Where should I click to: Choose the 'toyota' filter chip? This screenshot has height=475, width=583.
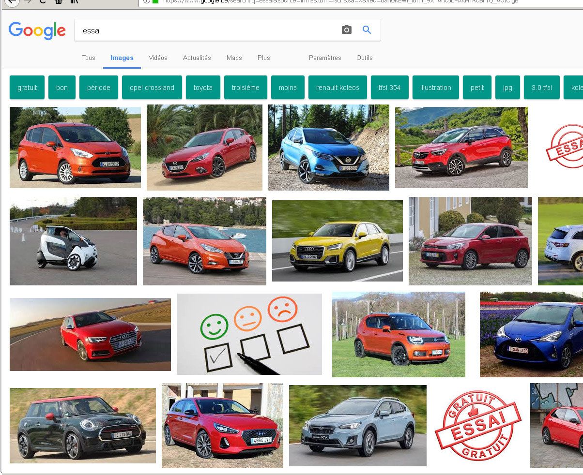tap(203, 88)
